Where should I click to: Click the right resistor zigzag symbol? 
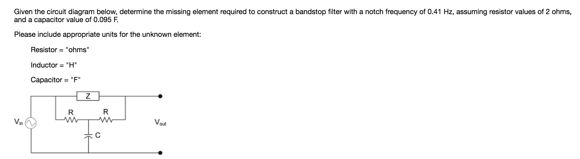click(106, 119)
